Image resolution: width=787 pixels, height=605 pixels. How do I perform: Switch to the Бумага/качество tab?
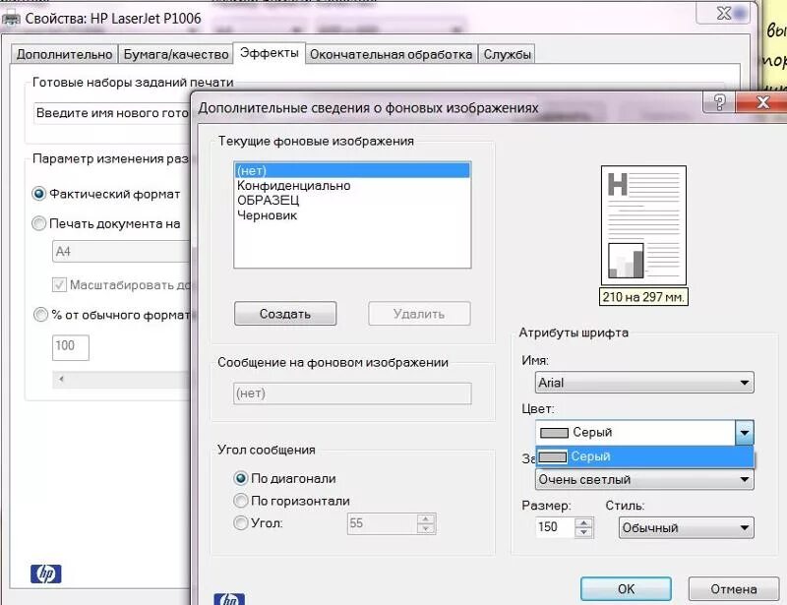pos(176,54)
